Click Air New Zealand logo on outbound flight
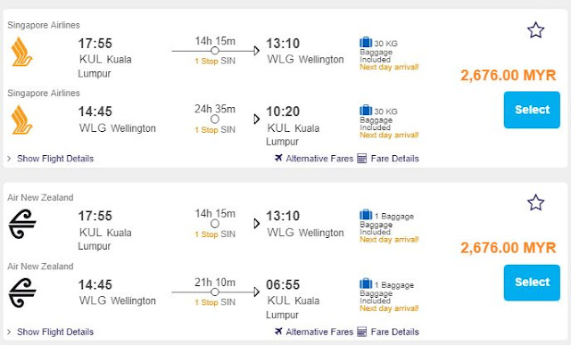The image size is (571, 345). tap(21, 224)
